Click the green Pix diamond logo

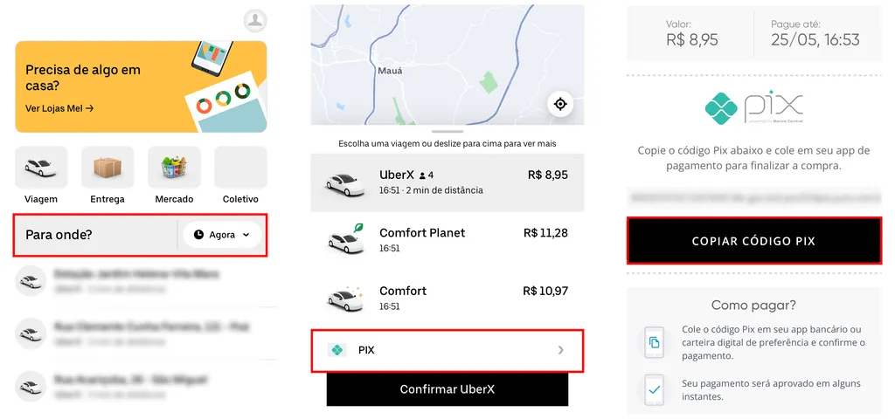coord(721,110)
